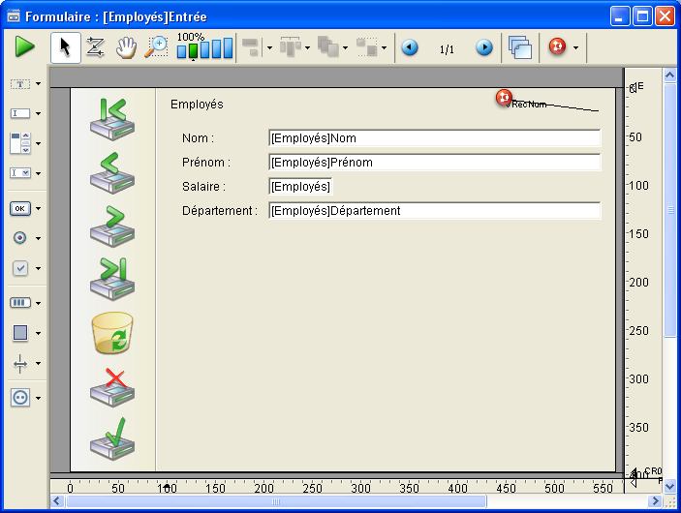Screen dimensions: 681x513
Task: Expand the OK button tool dropdown arrow
Action: (x=38, y=208)
